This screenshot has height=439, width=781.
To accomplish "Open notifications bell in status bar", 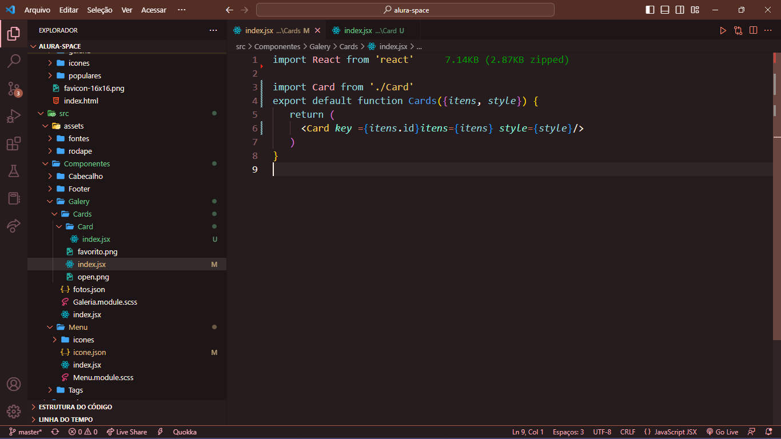I will point(768,432).
